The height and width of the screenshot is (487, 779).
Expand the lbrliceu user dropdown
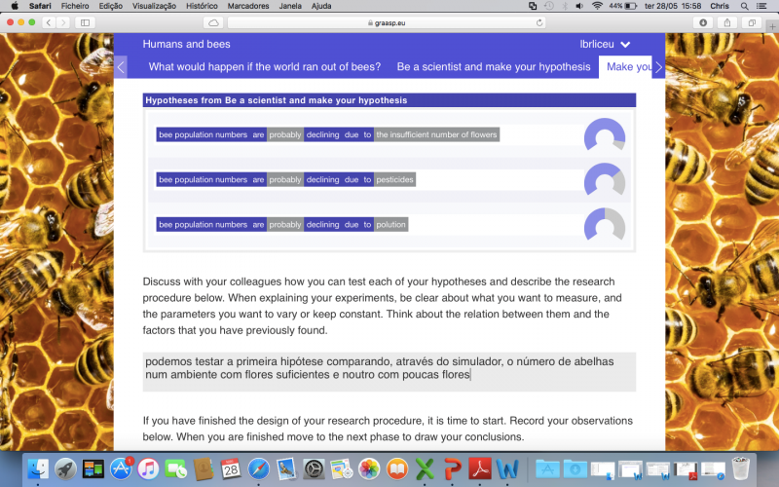coord(605,44)
